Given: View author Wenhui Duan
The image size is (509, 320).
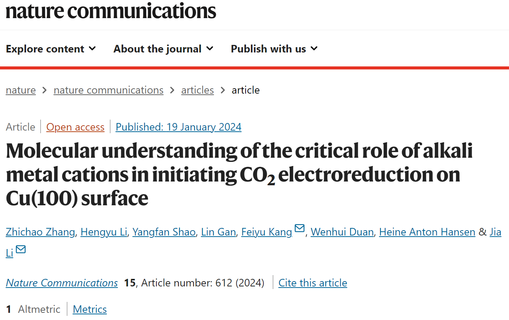Looking at the screenshot, I should point(342,232).
